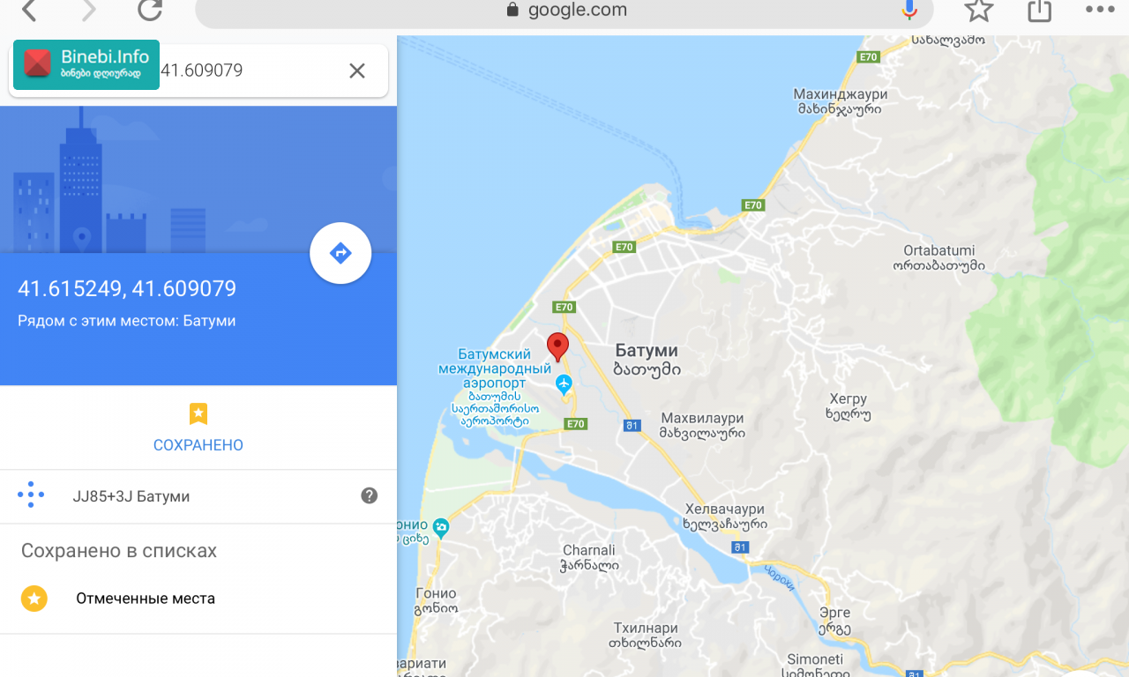Tap the browser reload icon
The height and width of the screenshot is (677, 1129).
(150, 11)
